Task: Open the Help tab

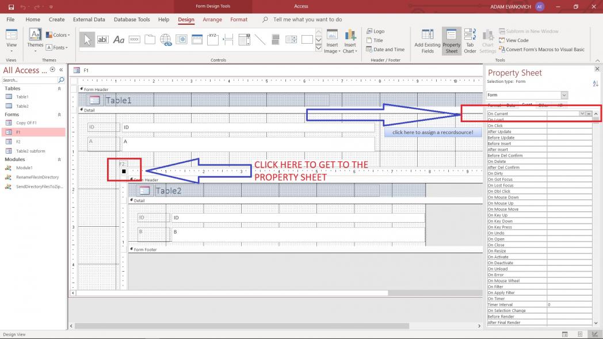Action: tap(163, 20)
